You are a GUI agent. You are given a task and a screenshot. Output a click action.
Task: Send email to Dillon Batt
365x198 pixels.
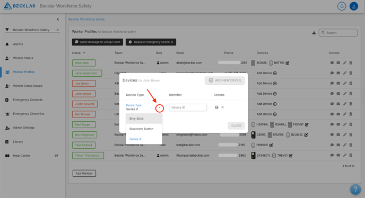[x=338, y=63]
